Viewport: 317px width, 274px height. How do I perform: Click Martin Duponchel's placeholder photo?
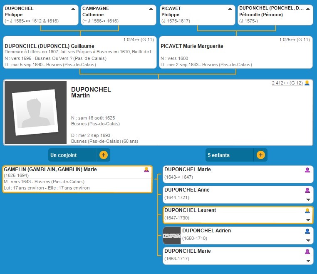[x=35, y=112]
